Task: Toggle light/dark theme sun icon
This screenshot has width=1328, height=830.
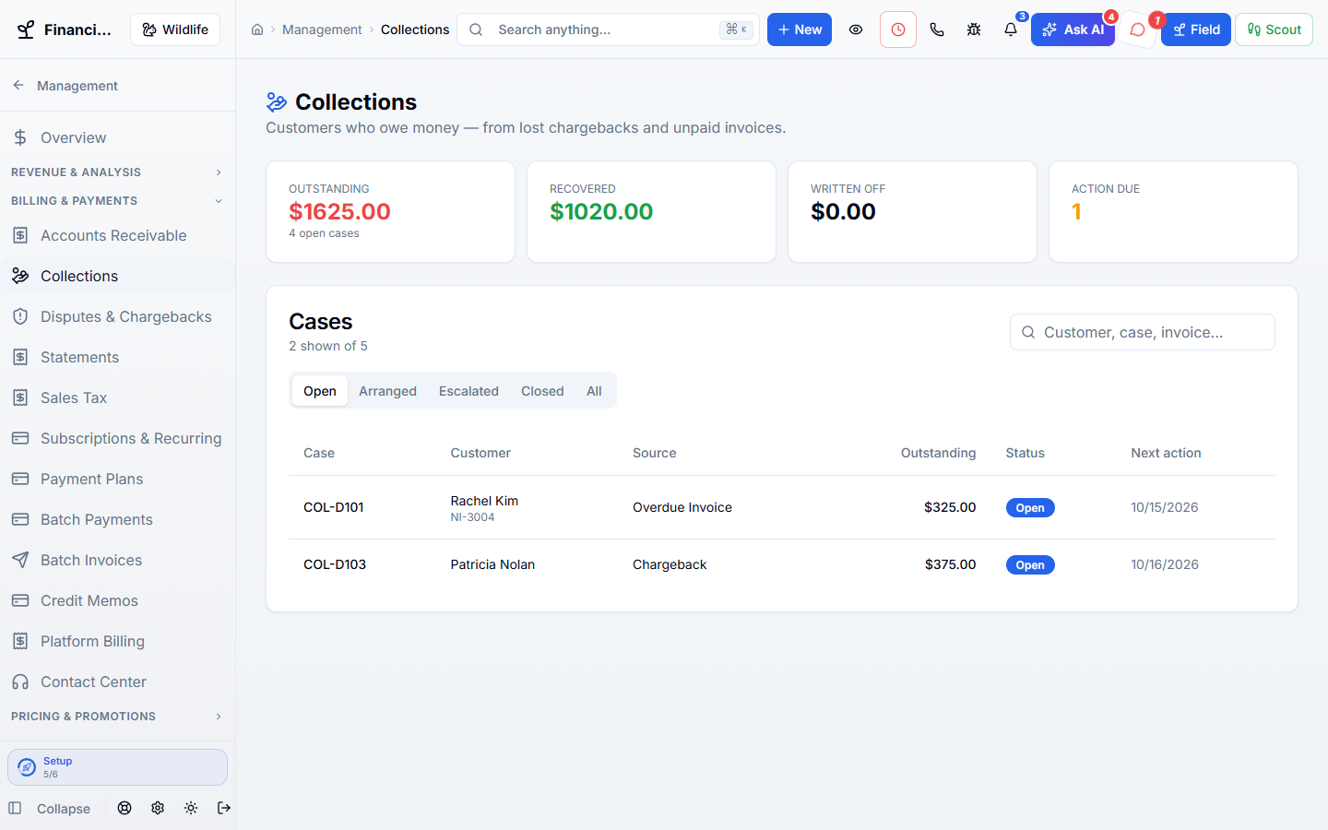Action: 191,808
